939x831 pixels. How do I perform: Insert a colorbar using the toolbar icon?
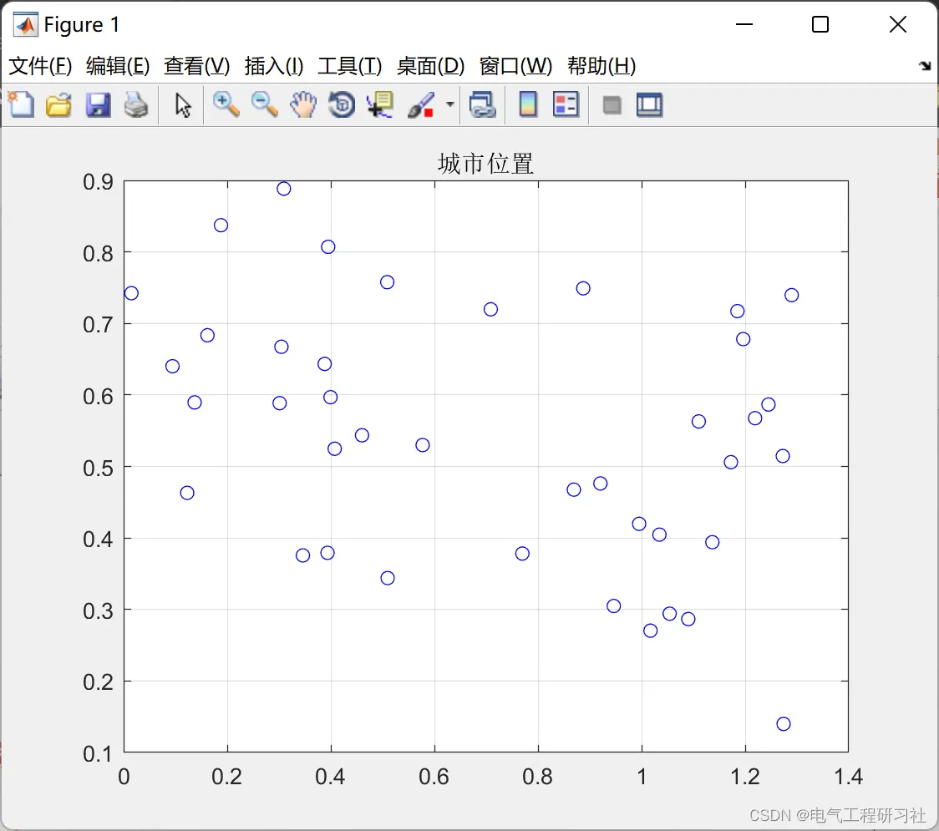(528, 104)
